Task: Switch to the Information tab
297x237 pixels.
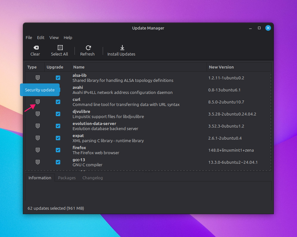Action: click(40, 178)
